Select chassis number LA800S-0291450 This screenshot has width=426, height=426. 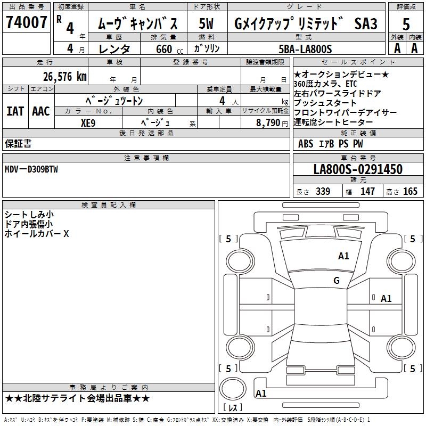[358, 169]
